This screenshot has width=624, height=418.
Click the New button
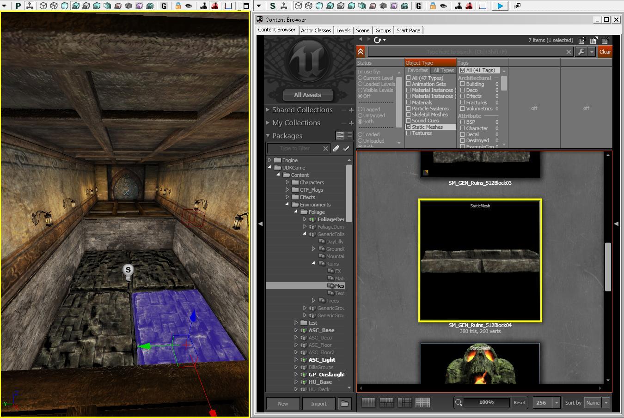[x=283, y=403]
